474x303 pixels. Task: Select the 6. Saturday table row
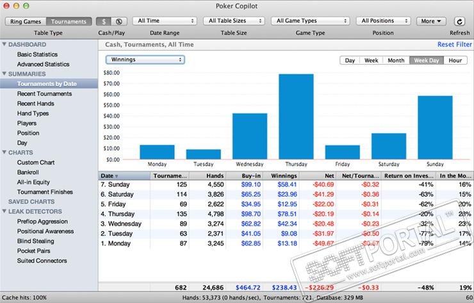(x=286, y=195)
